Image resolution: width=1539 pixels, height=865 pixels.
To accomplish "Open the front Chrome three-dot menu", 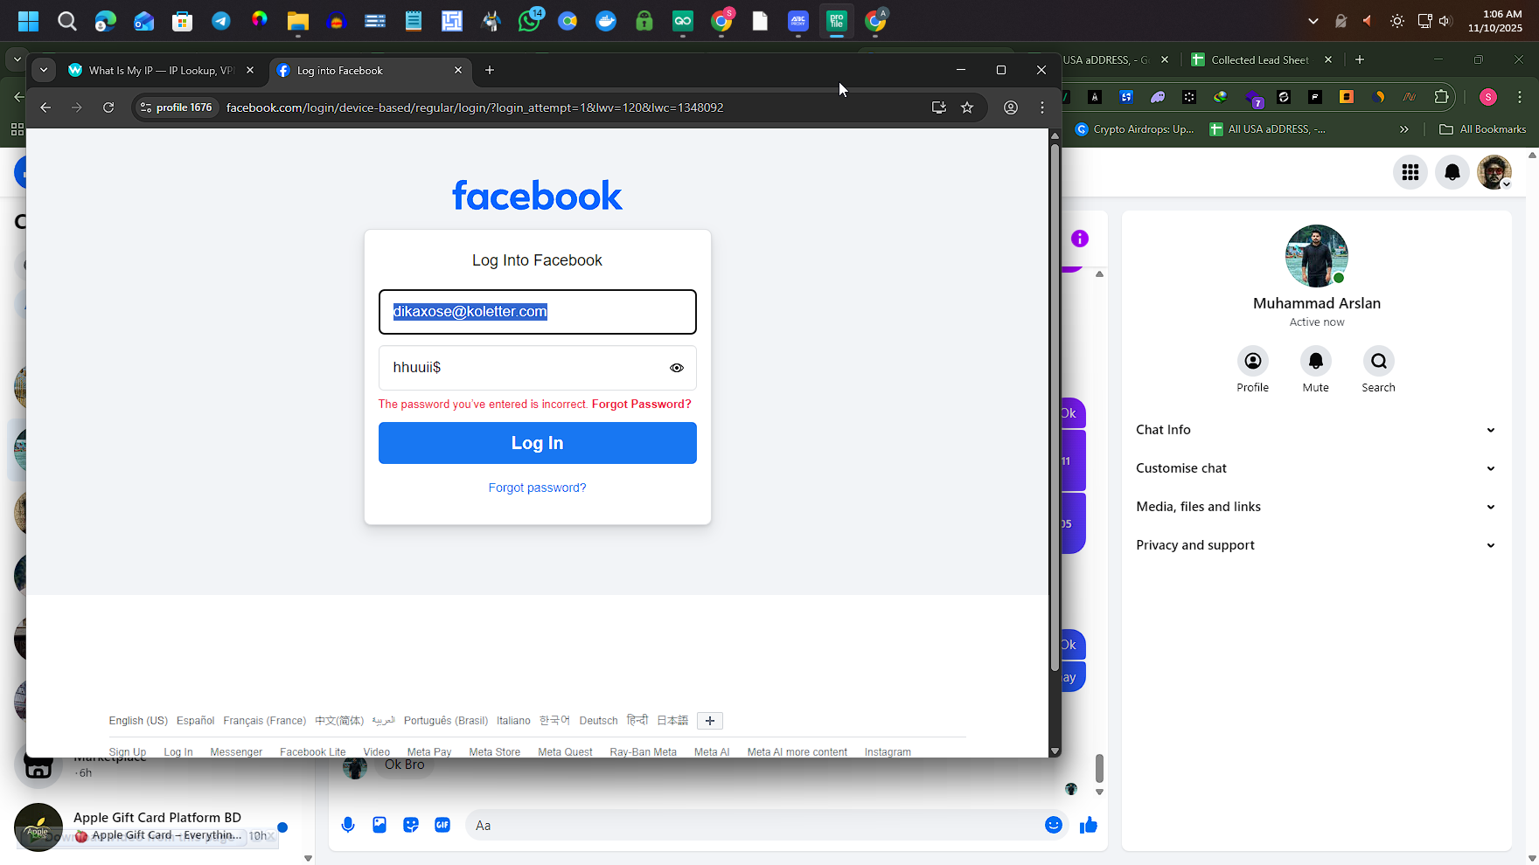I will tap(1042, 107).
